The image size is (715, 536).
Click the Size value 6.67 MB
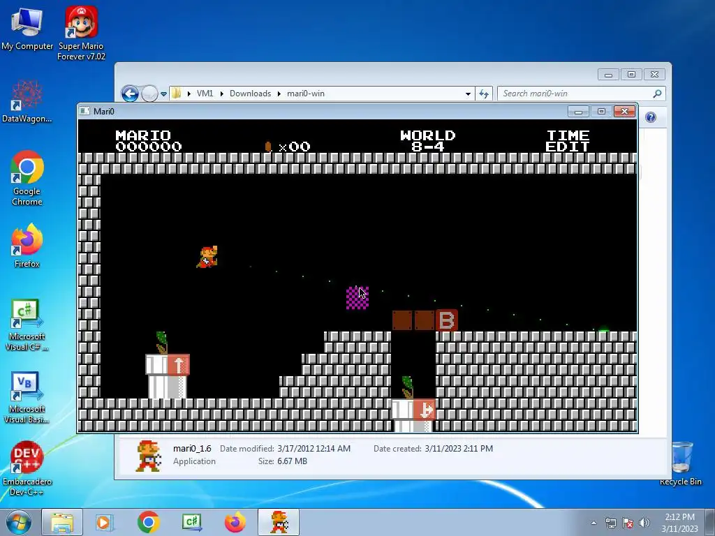pos(293,461)
